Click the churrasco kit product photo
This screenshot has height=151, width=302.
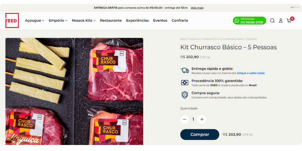(74, 91)
